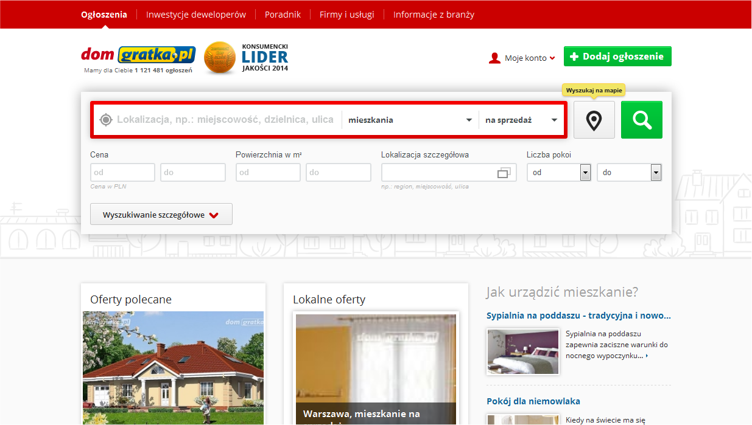Open the na sprzedaż transaction dropdown

click(521, 120)
